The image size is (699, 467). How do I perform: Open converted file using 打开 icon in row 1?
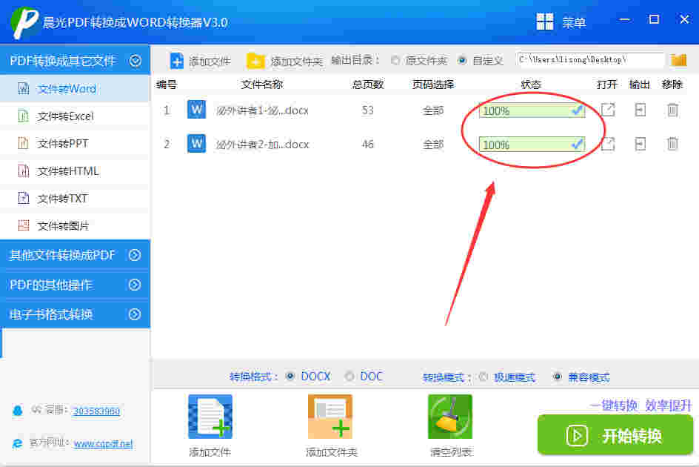(607, 110)
